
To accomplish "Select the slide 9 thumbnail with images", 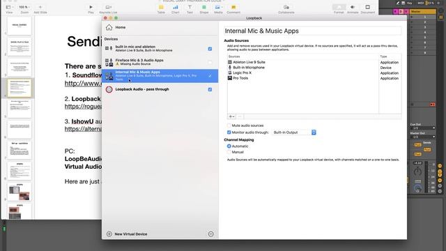I will tap(20, 192).
